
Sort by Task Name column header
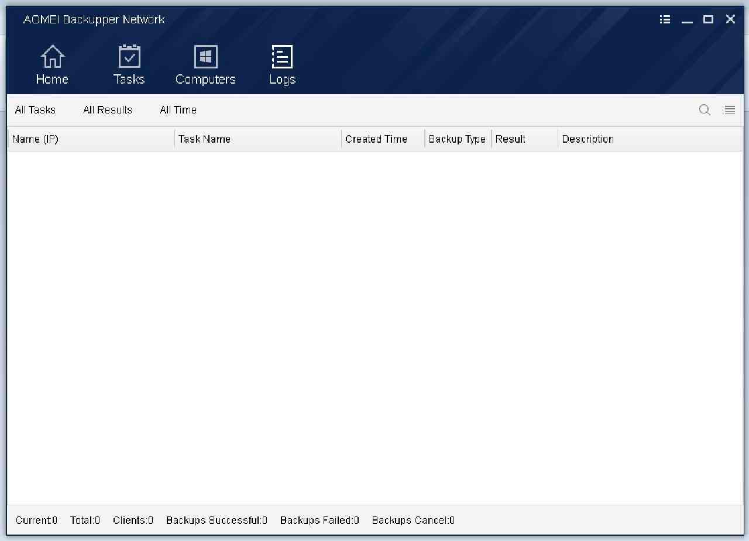[258, 139]
